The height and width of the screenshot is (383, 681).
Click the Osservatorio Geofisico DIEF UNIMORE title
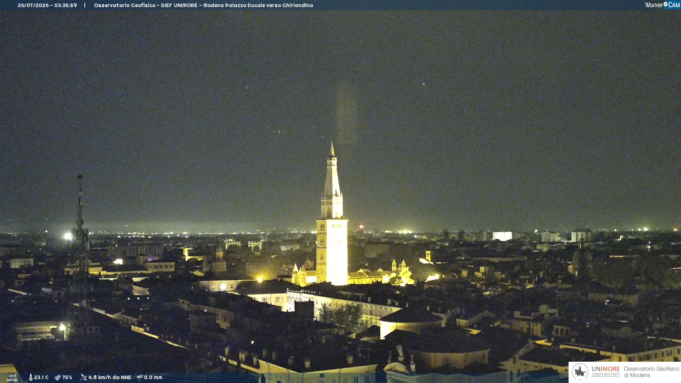coord(204,5)
